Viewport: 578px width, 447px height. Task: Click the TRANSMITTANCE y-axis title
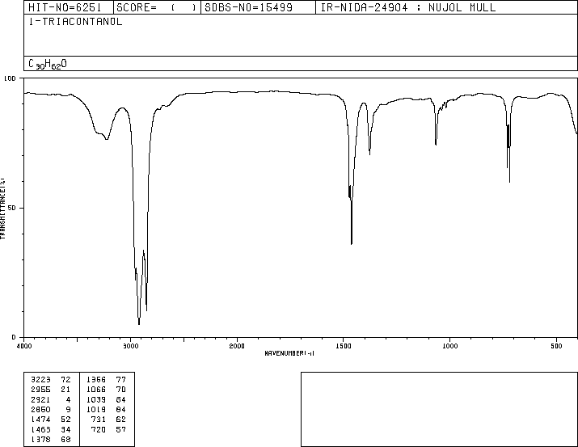[x=2, y=209]
